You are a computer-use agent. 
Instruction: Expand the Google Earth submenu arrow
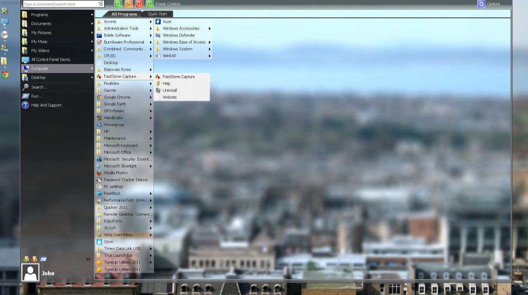[151, 104]
